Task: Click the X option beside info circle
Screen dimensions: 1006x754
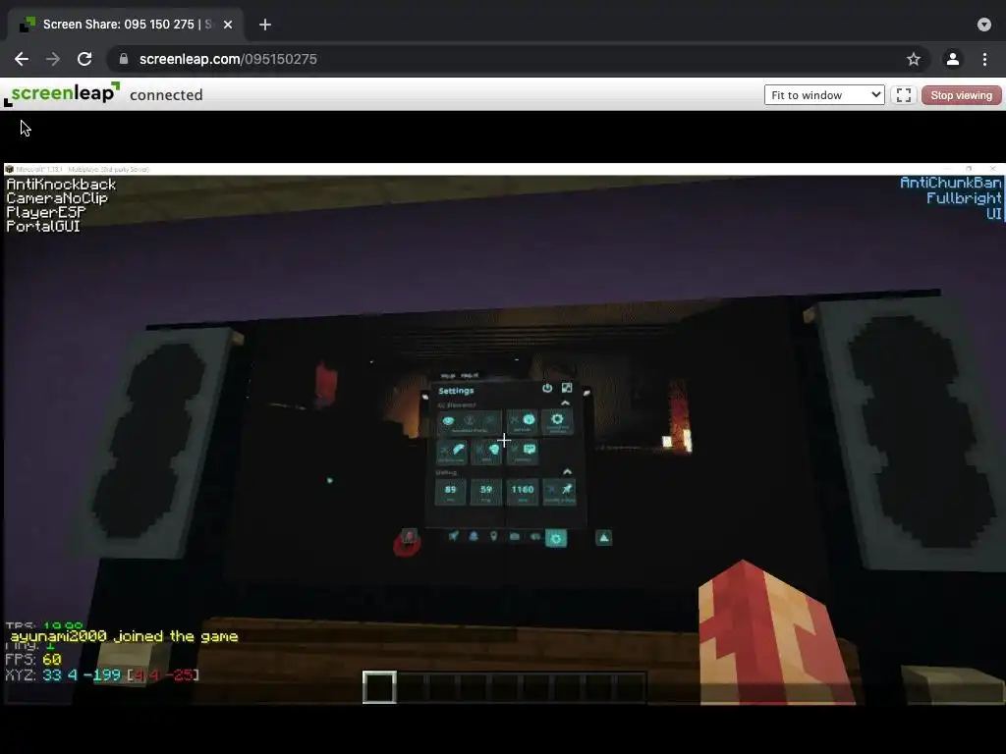Action: 515,420
